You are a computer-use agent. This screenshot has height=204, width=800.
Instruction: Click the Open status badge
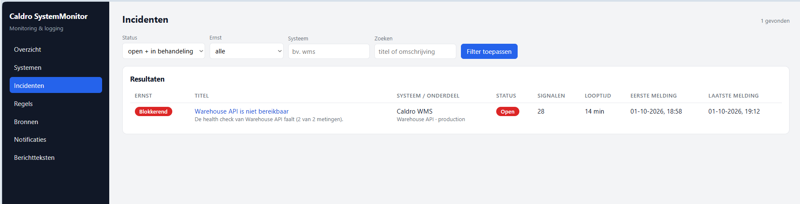508,111
